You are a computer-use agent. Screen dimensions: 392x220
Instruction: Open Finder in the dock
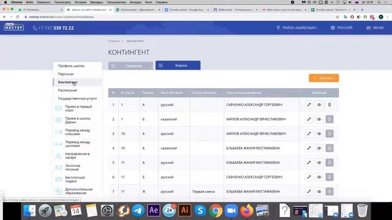[x=29, y=211]
